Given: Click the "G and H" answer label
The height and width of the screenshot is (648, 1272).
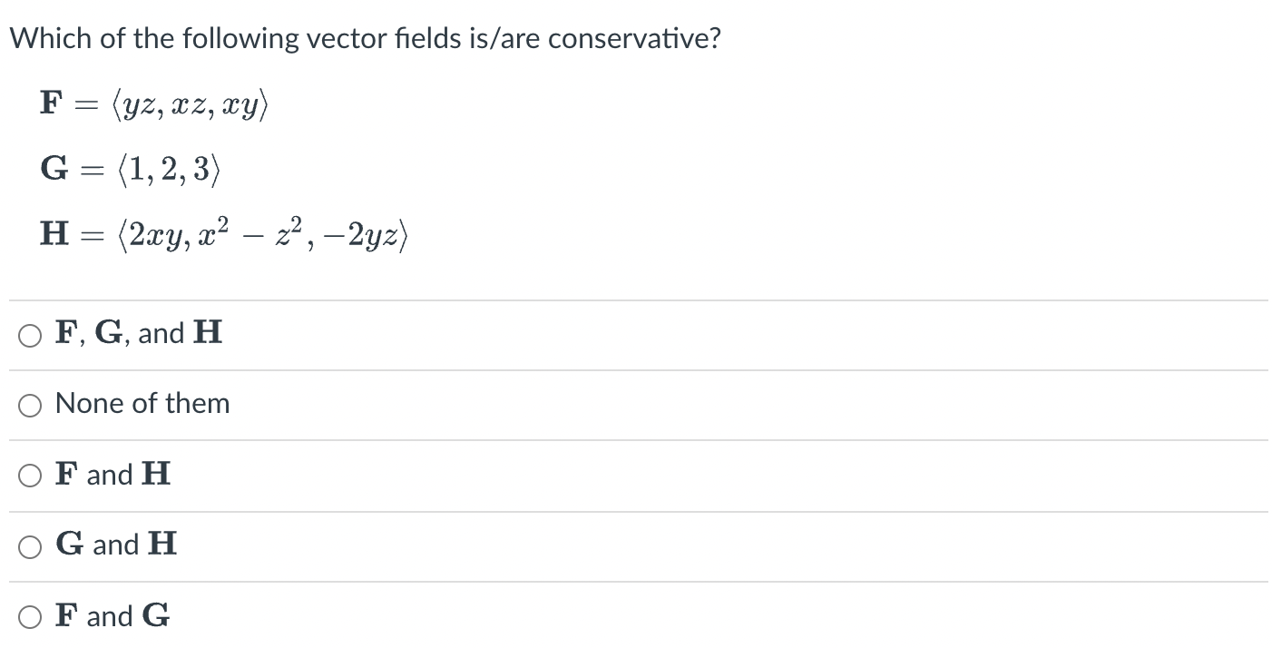Looking at the screenshot, I should point(116,545).
